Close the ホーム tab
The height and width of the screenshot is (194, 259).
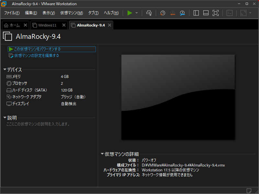pyautogui.click(x=25, y=25)
